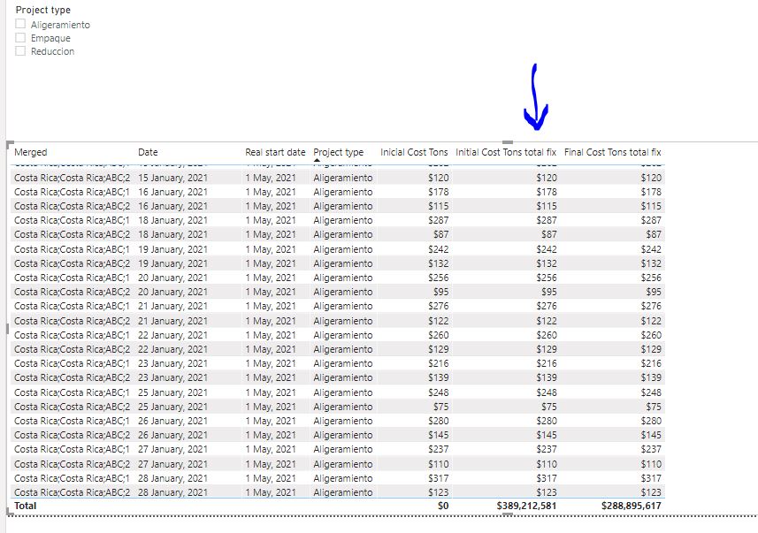Click Aligeramiento in the 26 January ABC;2 row

coord(343,435)
